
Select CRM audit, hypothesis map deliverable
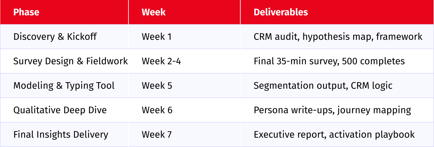tap(337, 37)
